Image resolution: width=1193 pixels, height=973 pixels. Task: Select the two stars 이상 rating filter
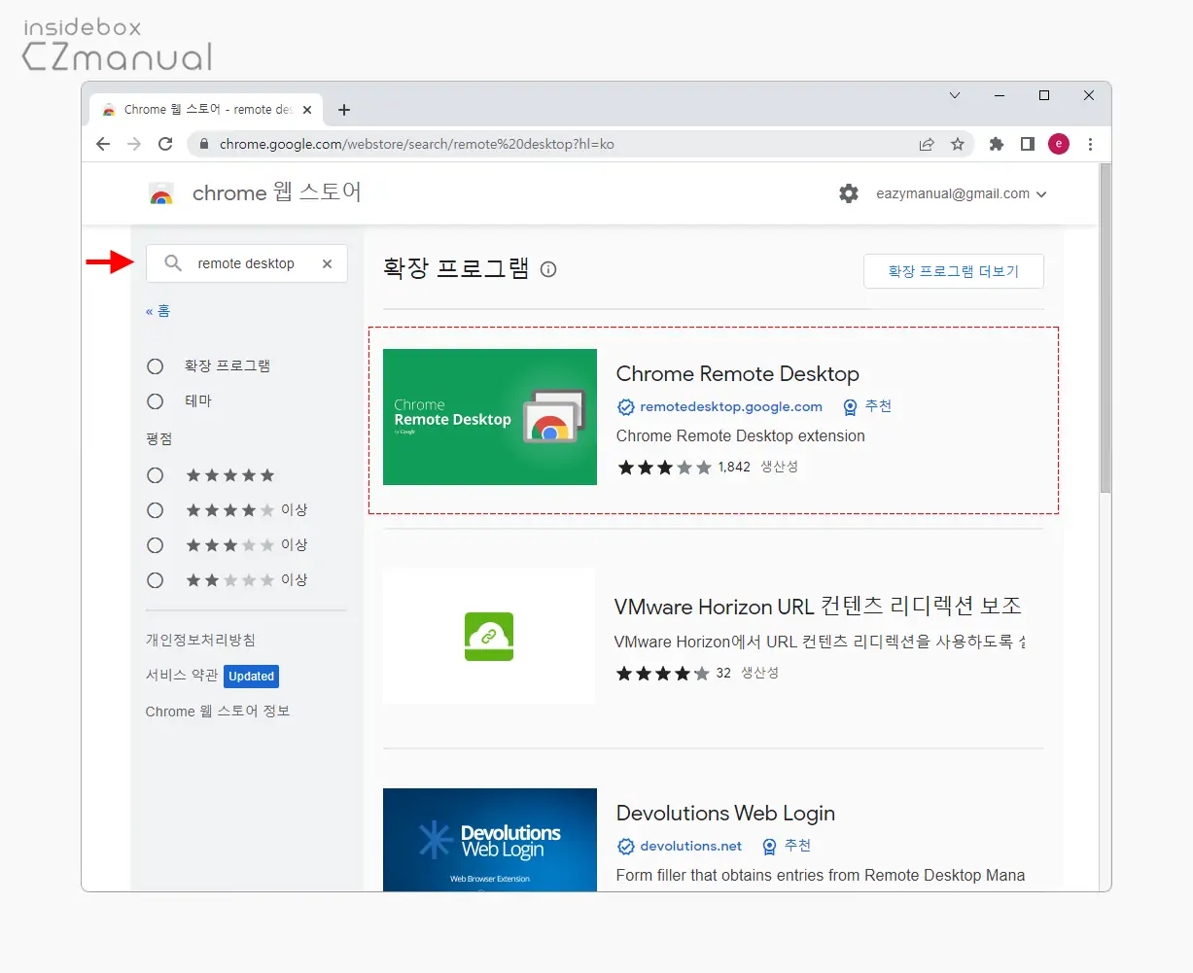point(155,580)
